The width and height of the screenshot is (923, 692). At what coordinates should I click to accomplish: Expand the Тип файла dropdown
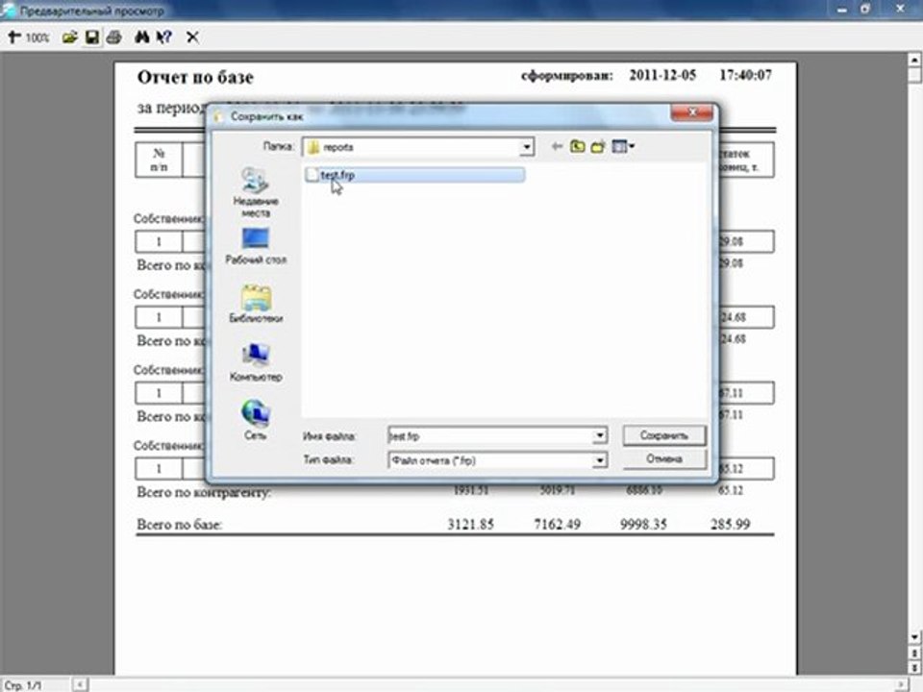tap(599, 460)
